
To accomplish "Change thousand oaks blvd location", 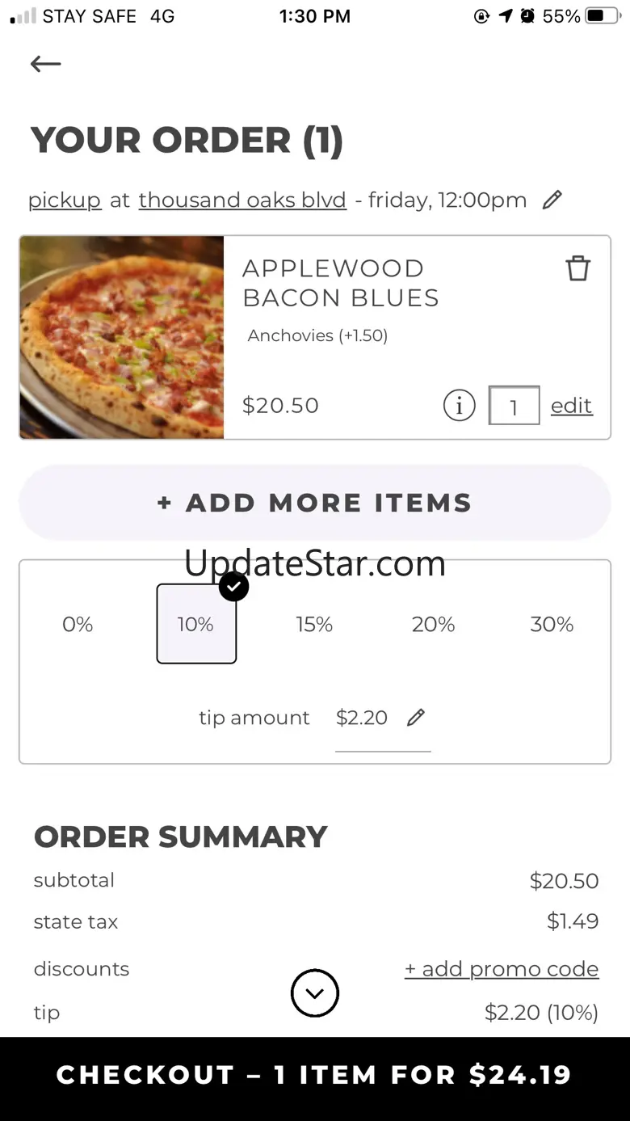I will (242, 200).
